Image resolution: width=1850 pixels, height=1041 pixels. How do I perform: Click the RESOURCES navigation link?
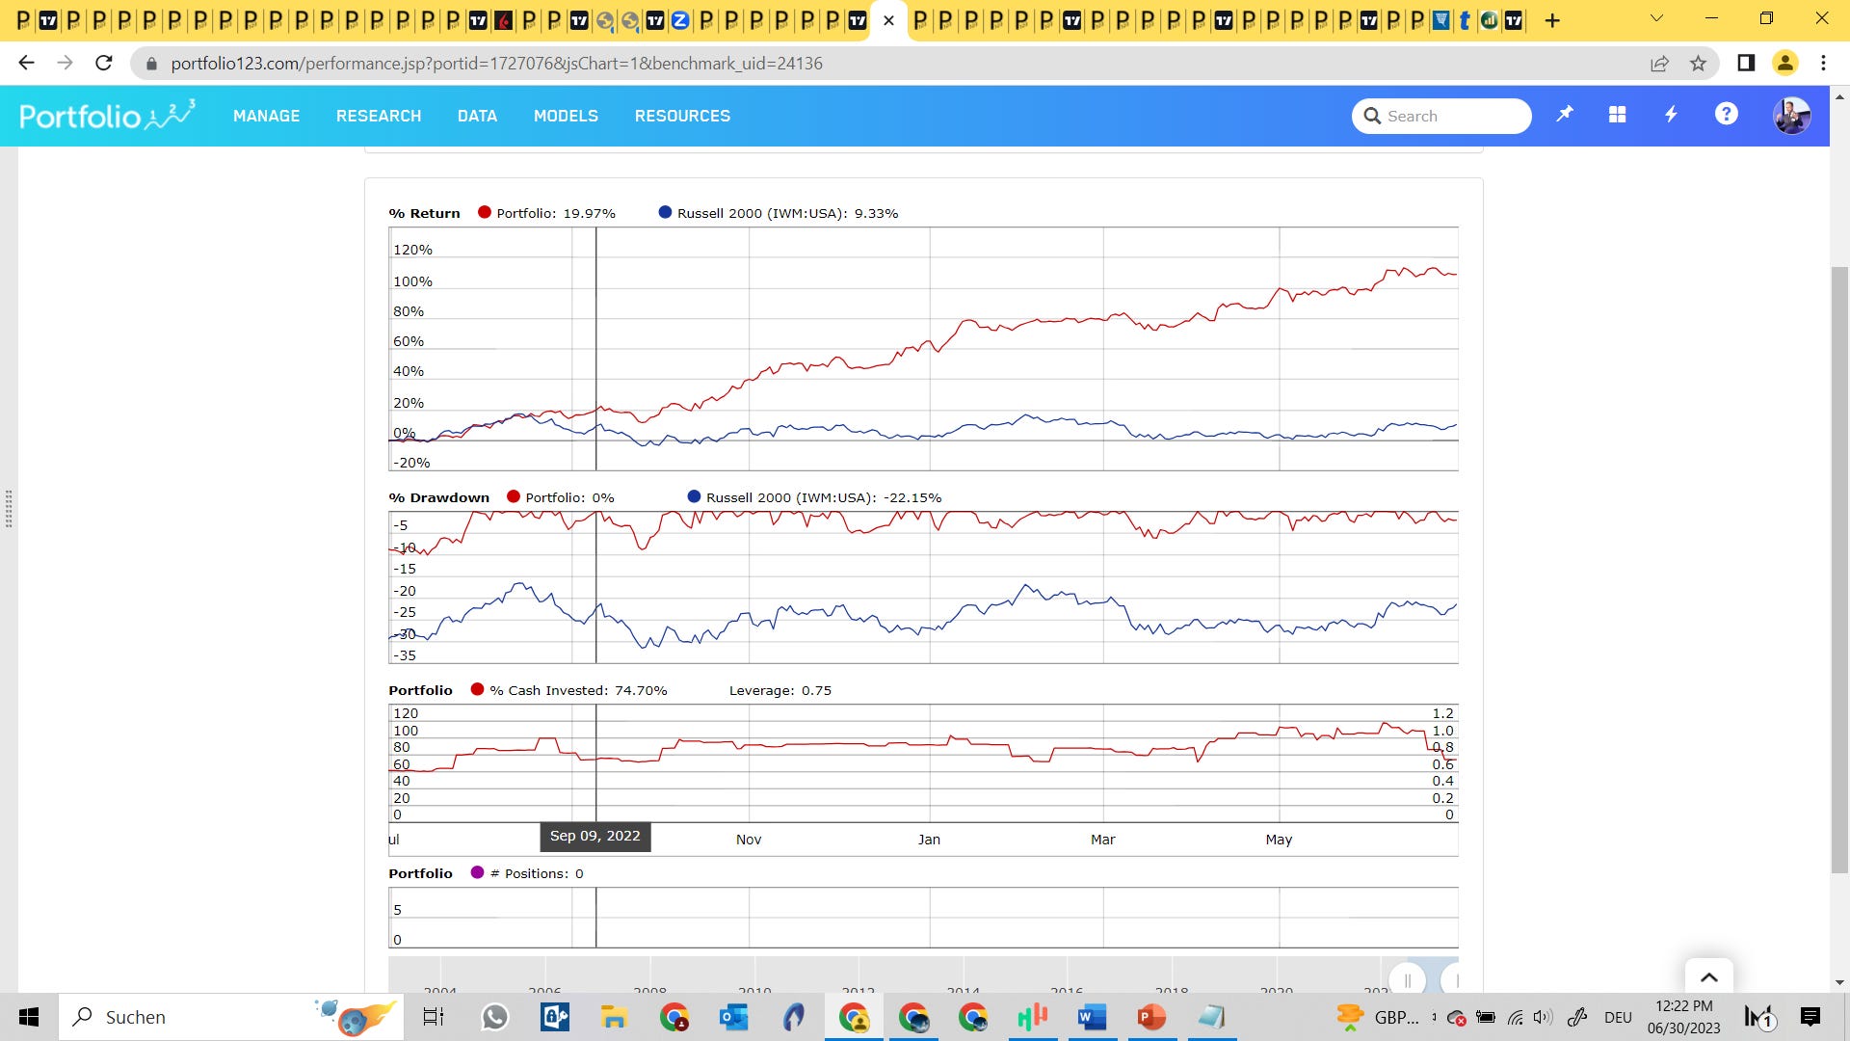[682, 116]
